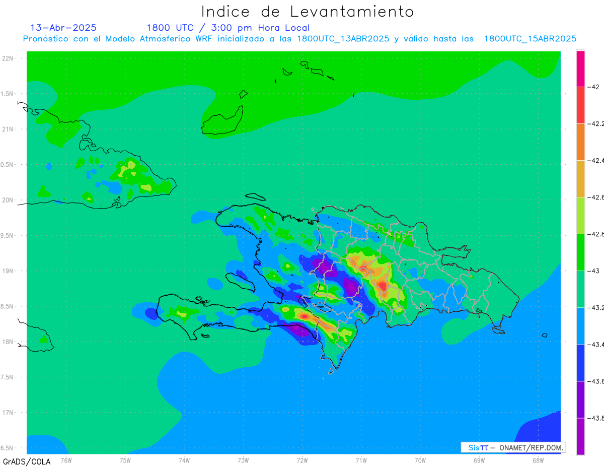Click '1800 UTC / 3:00 pm Hora Local'
The width and height of the screenshot is (604, 467).
pos(228,28)
